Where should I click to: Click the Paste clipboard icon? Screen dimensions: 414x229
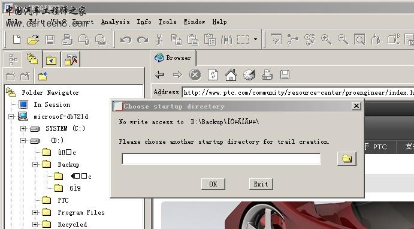click(193, 40)
